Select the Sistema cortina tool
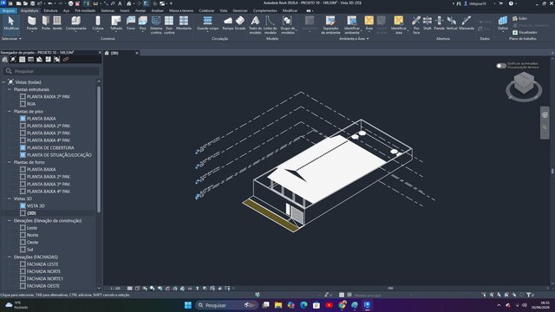 pyautogui.click(x=156, y=25)
